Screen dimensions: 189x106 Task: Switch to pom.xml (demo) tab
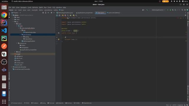[x=114, y=13]
